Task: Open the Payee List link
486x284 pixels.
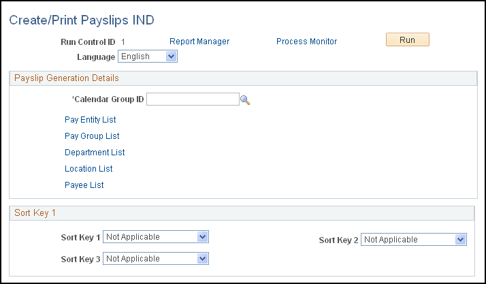Action: 84,185
